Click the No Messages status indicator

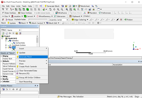65,96
